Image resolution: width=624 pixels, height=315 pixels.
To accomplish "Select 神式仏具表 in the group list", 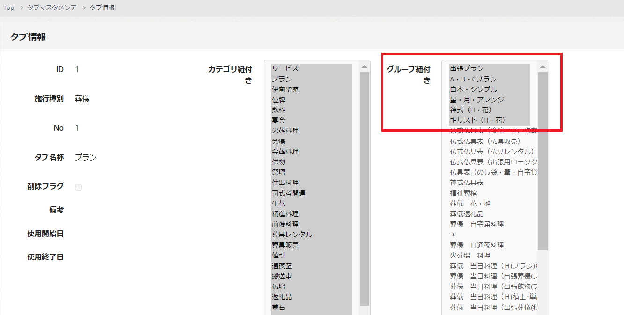I will [467, 183].
